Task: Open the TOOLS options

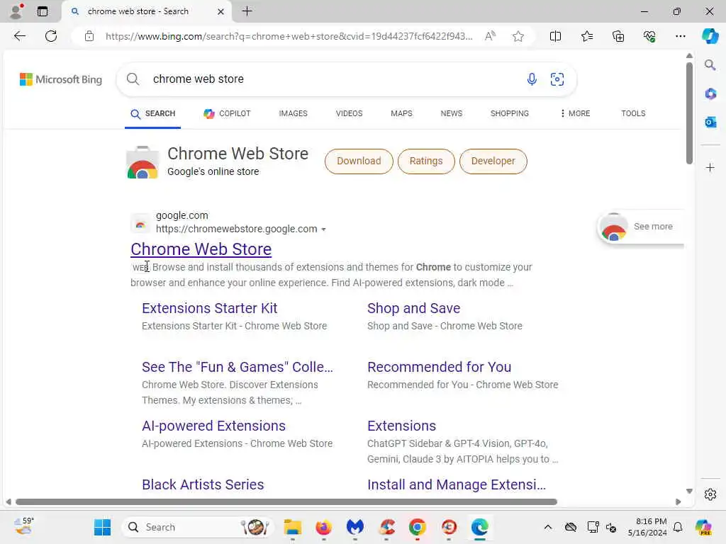Action: [633, 114]
